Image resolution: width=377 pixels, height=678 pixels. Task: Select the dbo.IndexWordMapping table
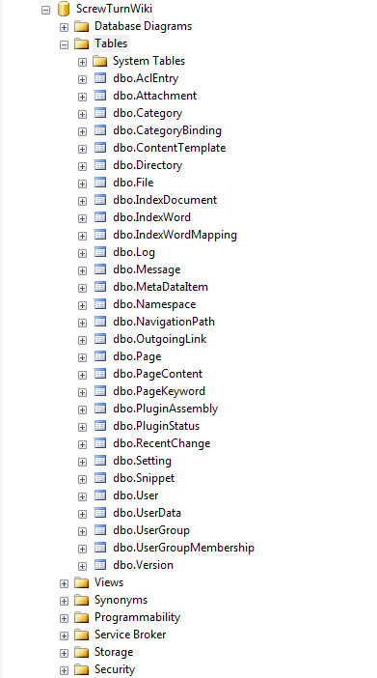point(175,235)
